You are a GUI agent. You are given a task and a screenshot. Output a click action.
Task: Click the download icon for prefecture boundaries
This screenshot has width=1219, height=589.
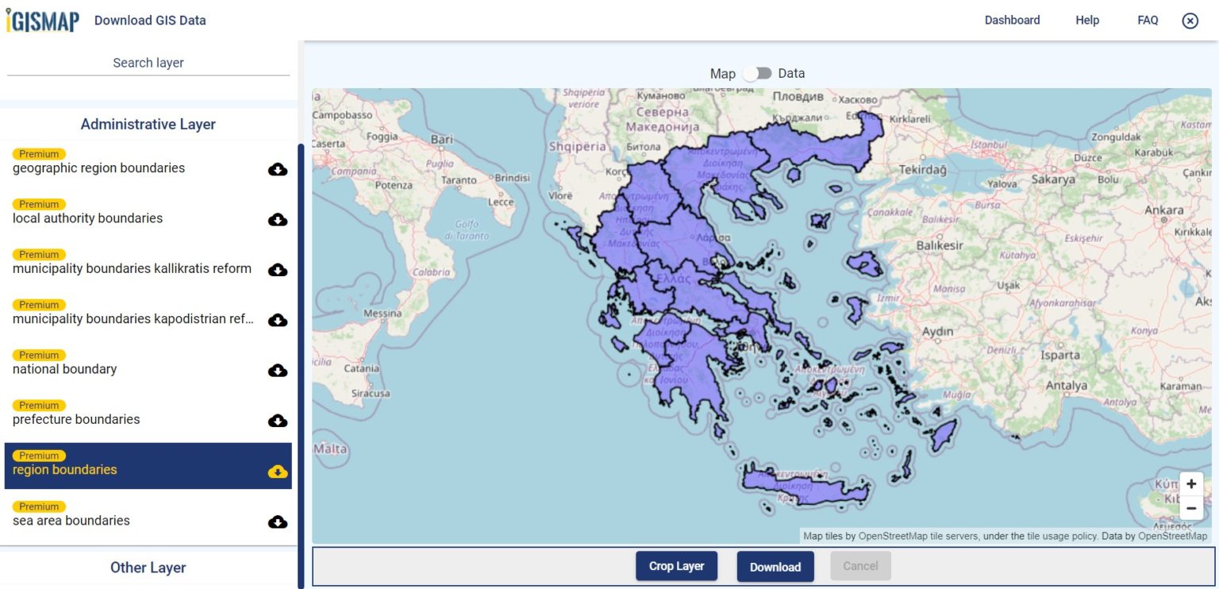(277, 421)
